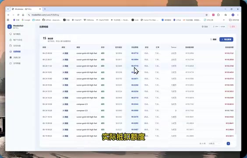Click the red balance ¥110.2850
This screenshot has width=247, height=158.
click(229, 60)
